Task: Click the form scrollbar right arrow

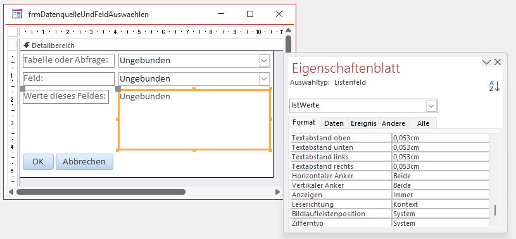Action: [277, 192]
